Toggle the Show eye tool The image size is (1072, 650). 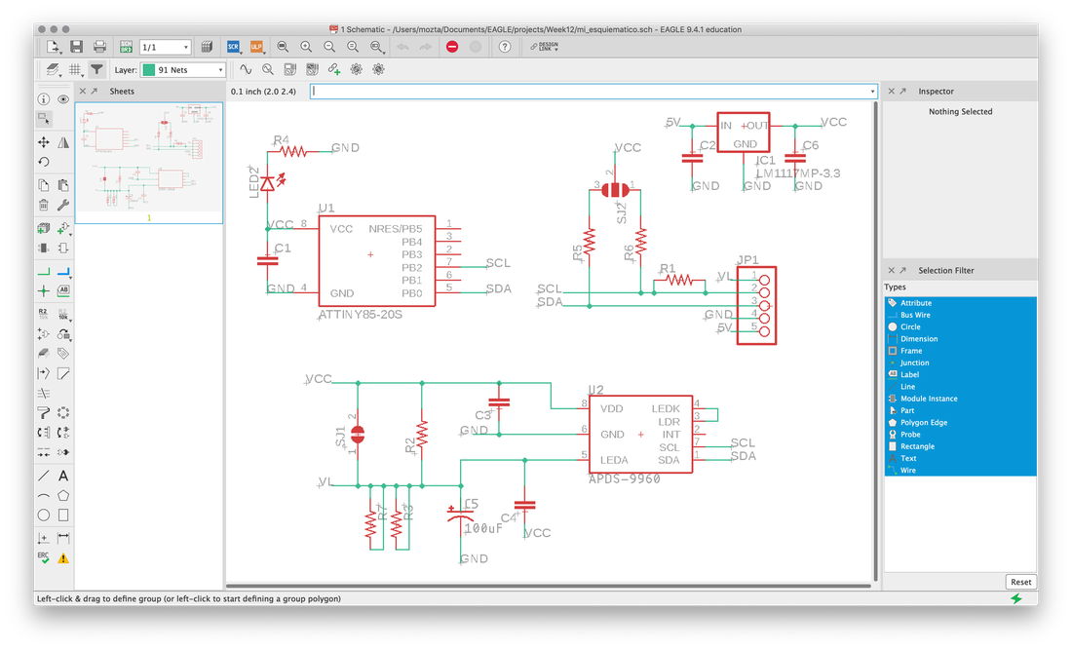click(63, 99)
